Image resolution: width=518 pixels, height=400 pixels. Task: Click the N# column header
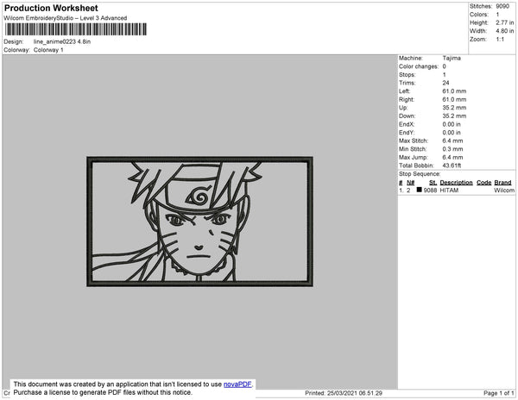411,183
